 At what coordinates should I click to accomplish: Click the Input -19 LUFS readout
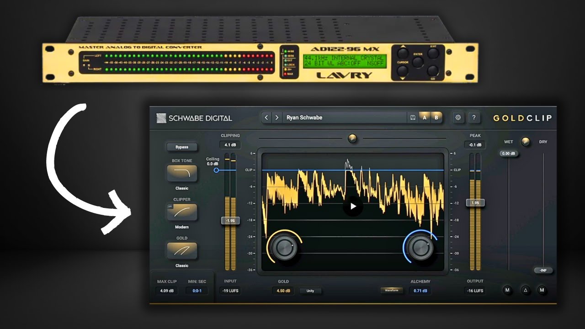tap(230, 291)
